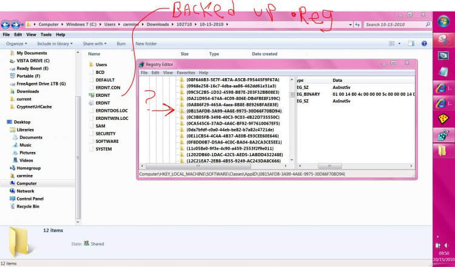Open the view options dropdown arrow
This screenshot has height=267, width=455.
click(399, 44)
